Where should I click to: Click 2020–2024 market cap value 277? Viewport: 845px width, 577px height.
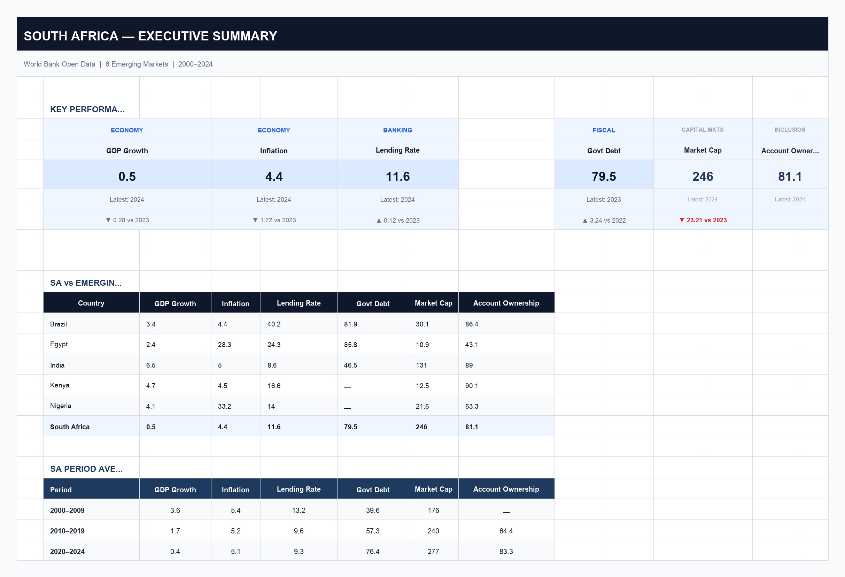433,552
